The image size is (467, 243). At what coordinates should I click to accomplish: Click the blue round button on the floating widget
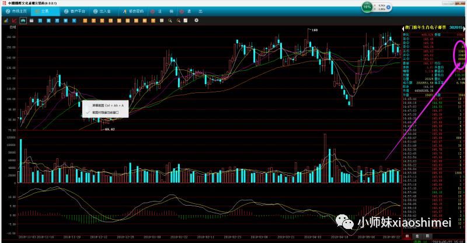tap(388, 7)
